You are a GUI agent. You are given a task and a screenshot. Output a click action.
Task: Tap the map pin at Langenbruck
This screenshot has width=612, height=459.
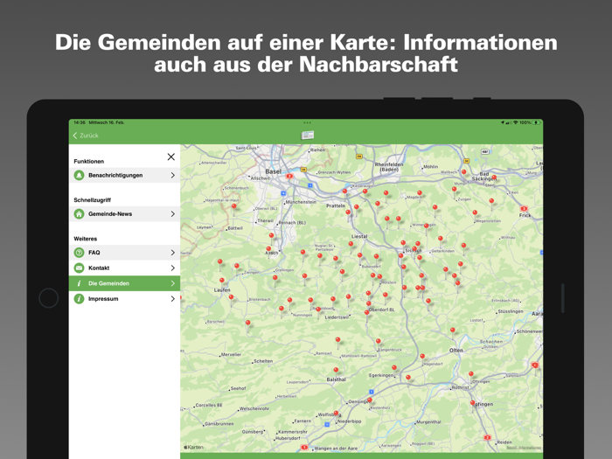click(x=379, y=342)
